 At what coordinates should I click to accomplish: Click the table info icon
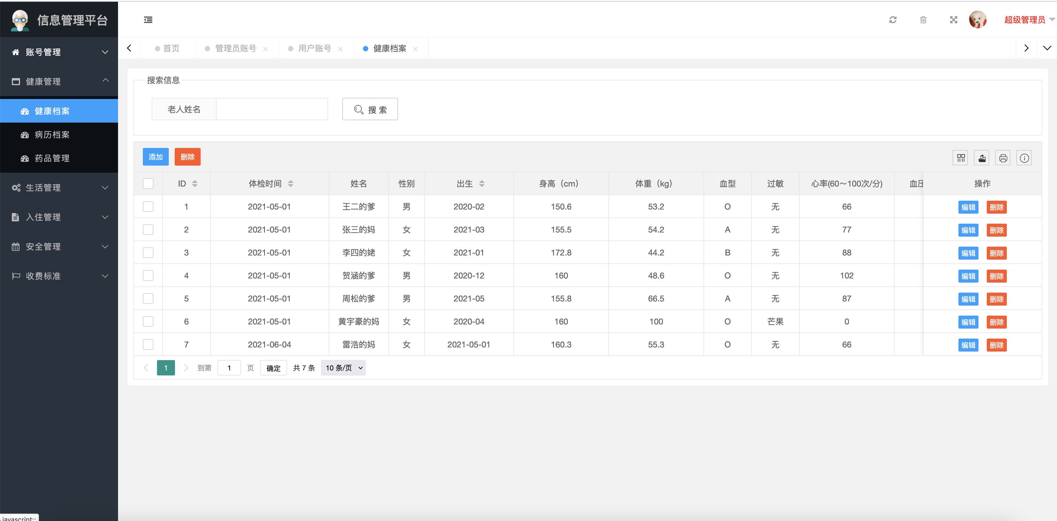pos(1024,158)
